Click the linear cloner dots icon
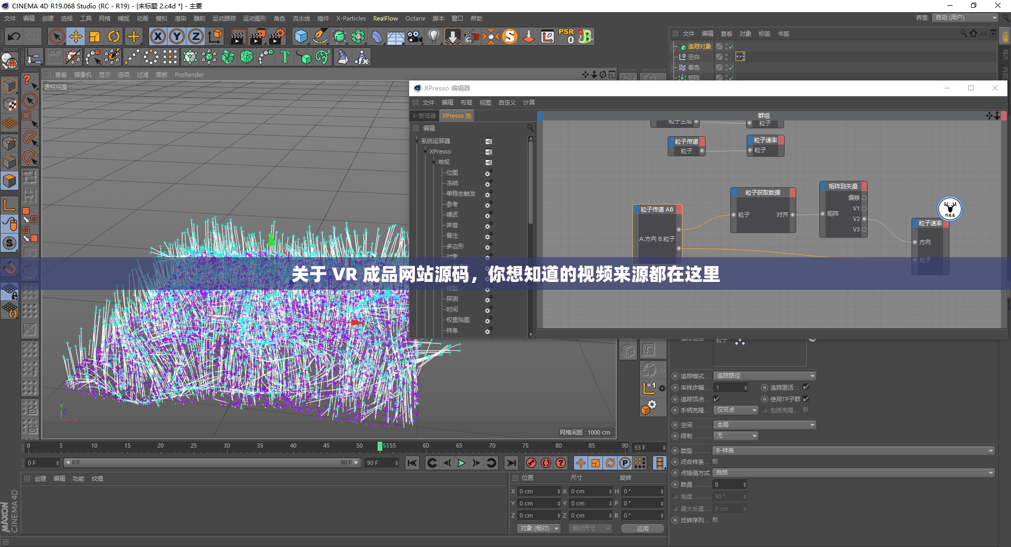This screenshot has width=1011, height=547. pos(132,57)
